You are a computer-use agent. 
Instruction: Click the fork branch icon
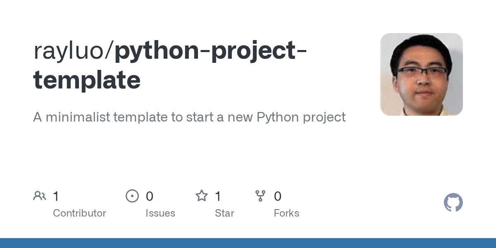coord(260,196)
